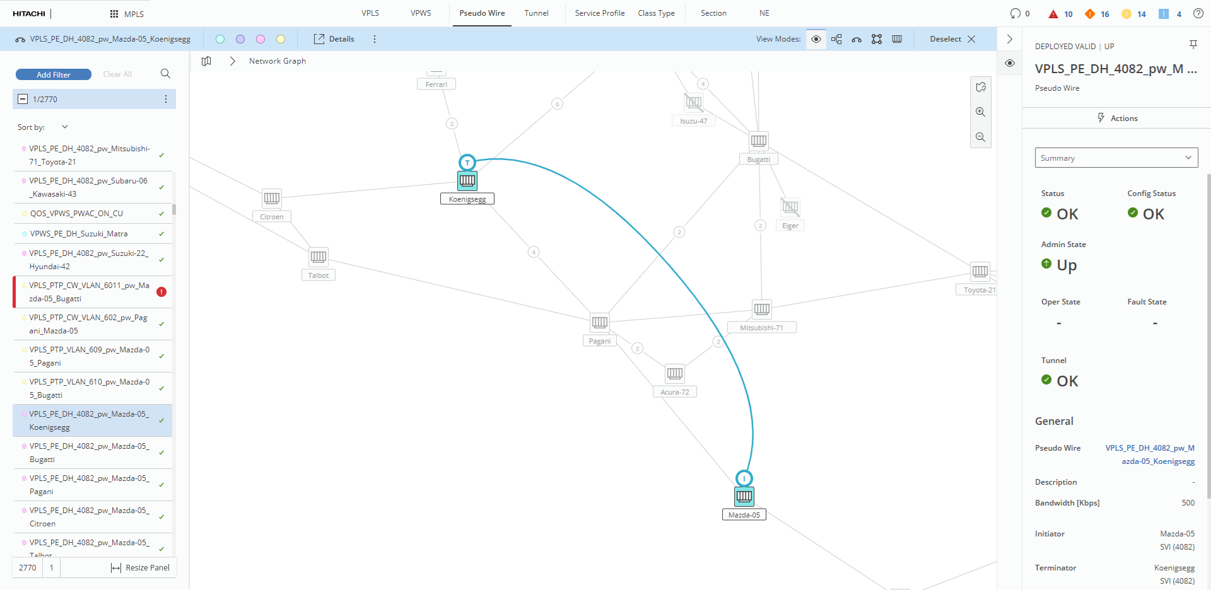Toggle the eye view mode
This screenshot has width=1211, height=590.
tap(816, 39)
